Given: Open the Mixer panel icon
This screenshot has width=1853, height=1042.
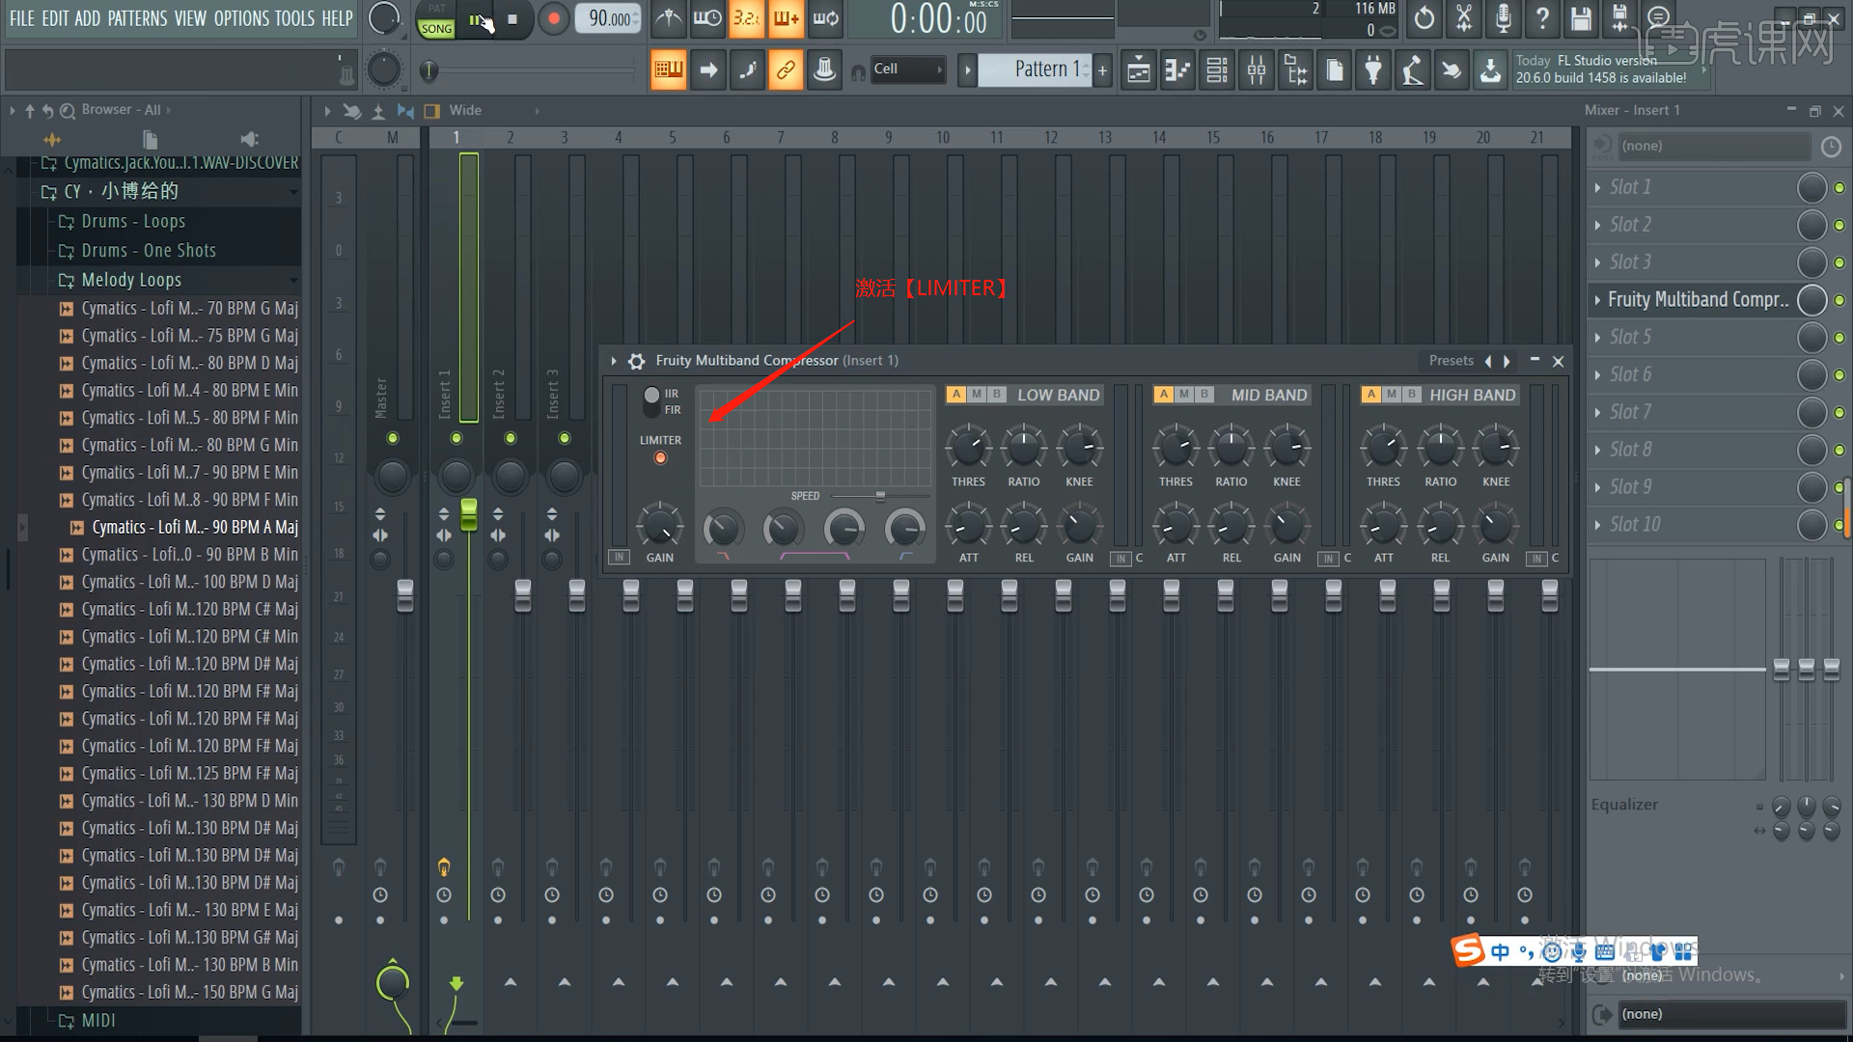Looking at the screenshot, I should pyautogui.click(x=1256, y=69).
